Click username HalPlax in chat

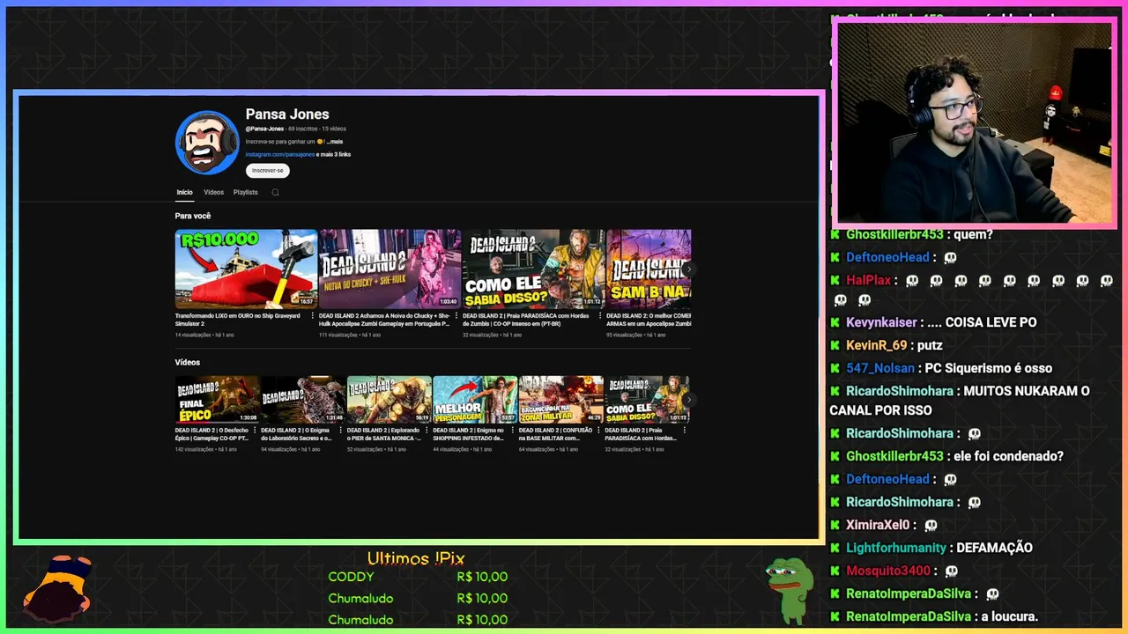pyautogui.click(x=869, y=280)
